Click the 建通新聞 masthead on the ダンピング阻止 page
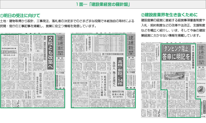This screenshot has width=206, height=123. [201, 55]
